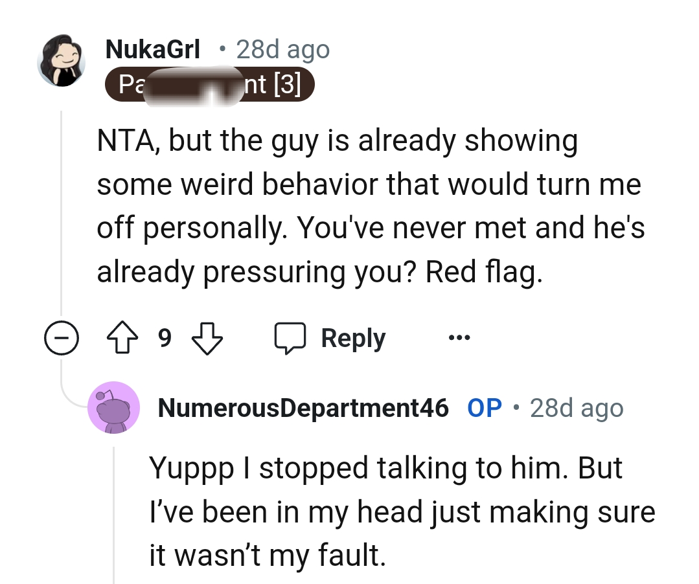This screenshot has width=699, height=584.
Task: Toggle the downvote arrow on
Action: [x=207, y=337]
